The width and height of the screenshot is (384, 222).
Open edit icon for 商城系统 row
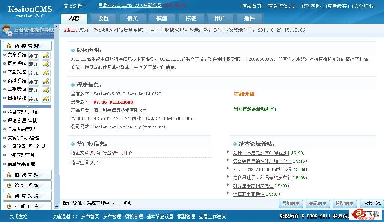pyautogui.click(x=46, y=81)
